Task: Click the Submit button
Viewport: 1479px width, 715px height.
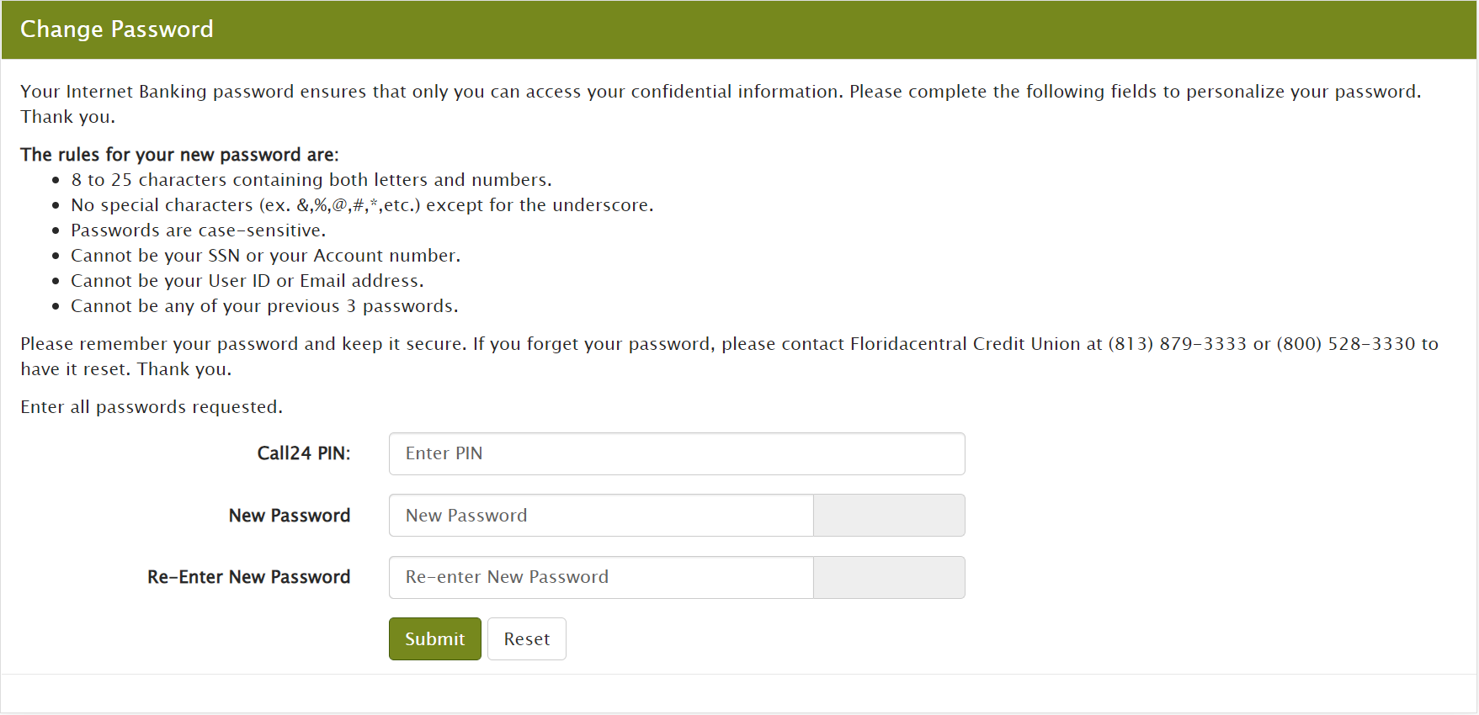Action: click(x=434, y=638)
